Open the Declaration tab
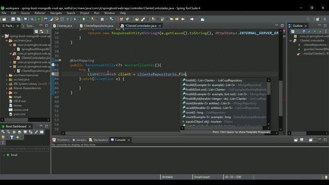The height and width of the screenshot is (185, 329). click(98, 140)
